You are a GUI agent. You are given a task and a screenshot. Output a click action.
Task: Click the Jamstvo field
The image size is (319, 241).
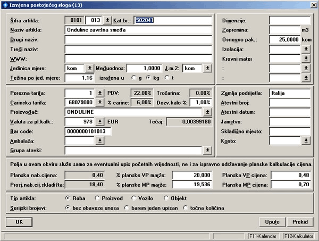[290, 122]
